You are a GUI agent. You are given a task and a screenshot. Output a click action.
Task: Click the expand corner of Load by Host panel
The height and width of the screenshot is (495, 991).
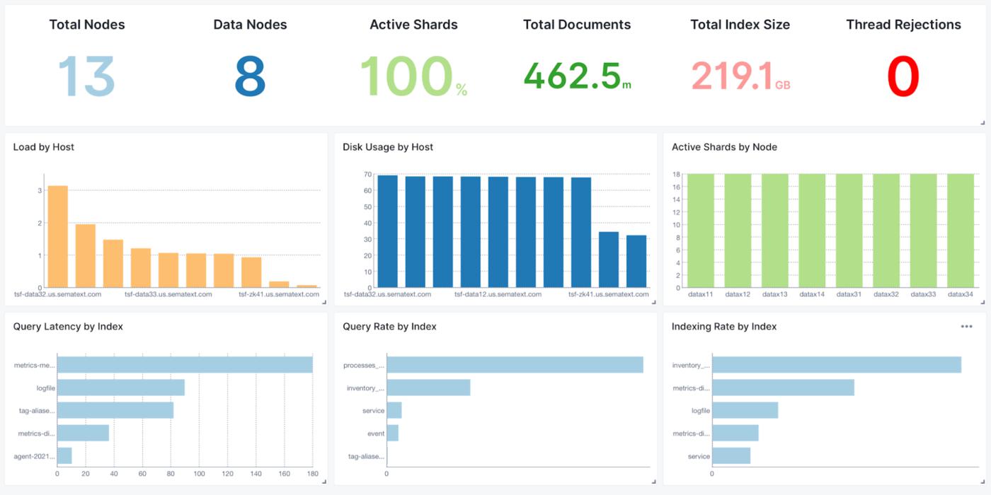323,303
